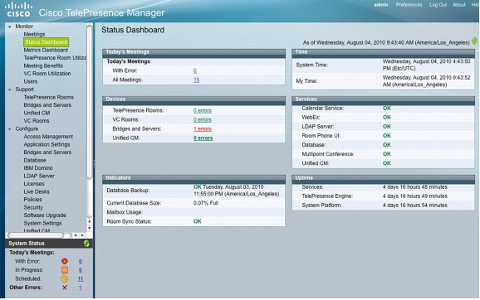Screen dimensions: 480x300
Task: Open VC Room Utilization
Action: [x=47, y=74]
